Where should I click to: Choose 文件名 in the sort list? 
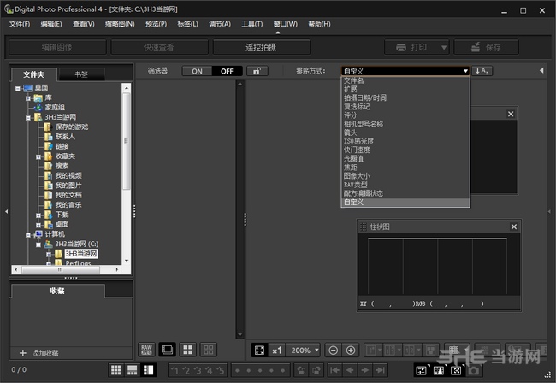click(x=405, y=80)
